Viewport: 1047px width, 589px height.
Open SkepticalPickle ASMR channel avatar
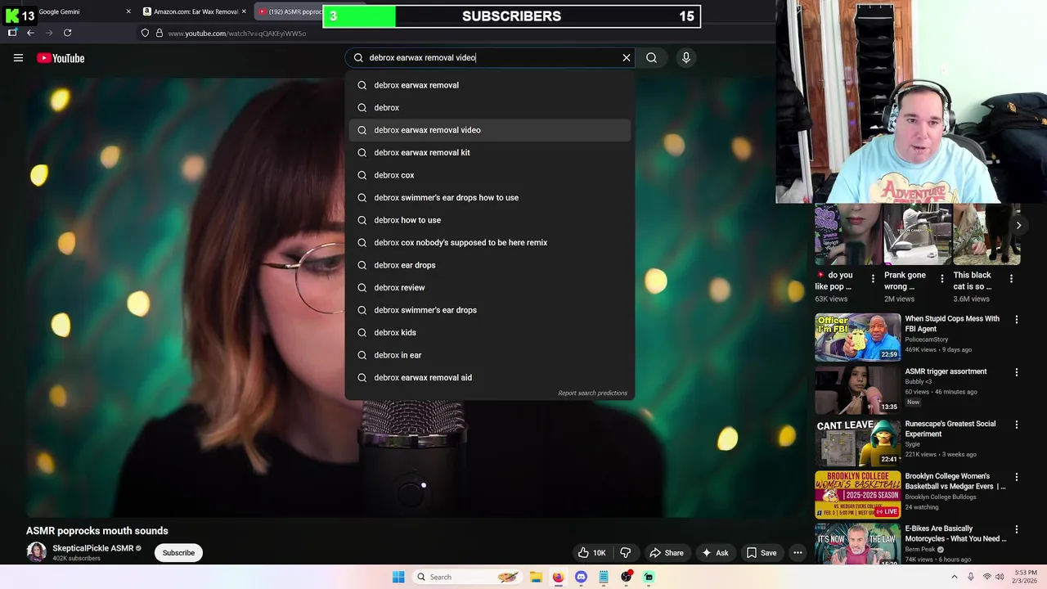[x=36, y=552]
